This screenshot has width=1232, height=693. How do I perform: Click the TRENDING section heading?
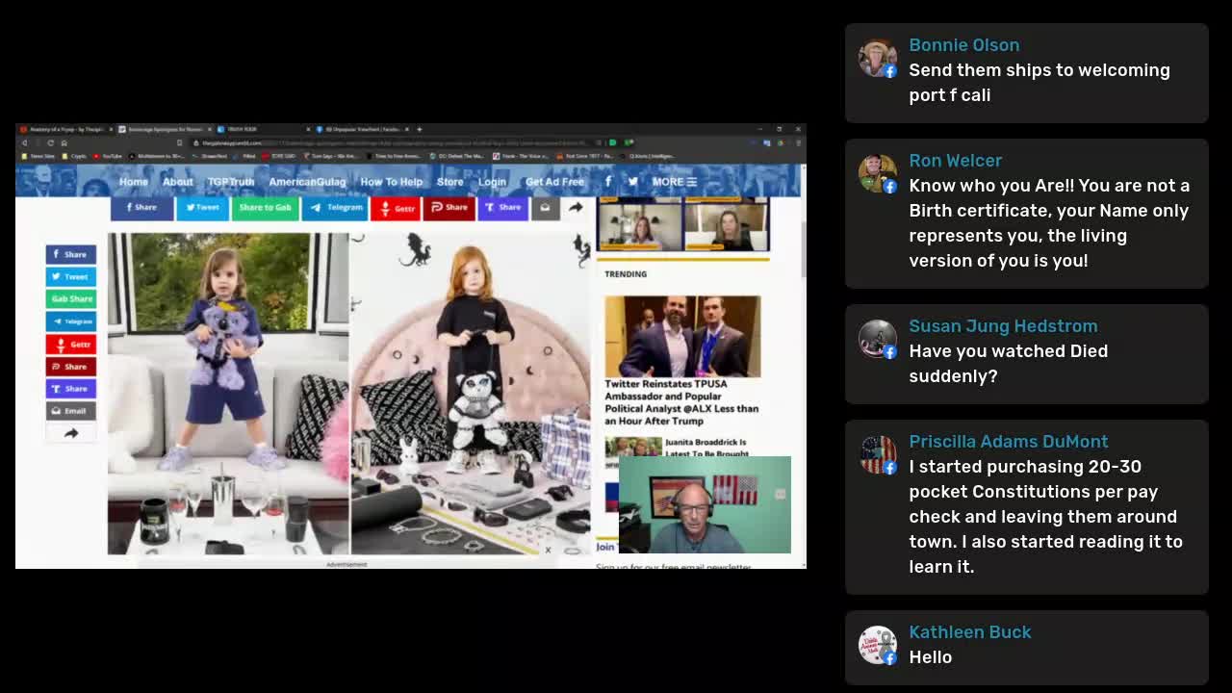pyautogui.click(x=626, y=274)
